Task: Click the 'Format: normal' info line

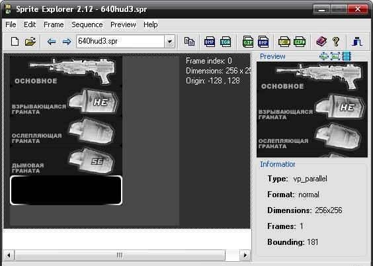Action: pos(293,195)
